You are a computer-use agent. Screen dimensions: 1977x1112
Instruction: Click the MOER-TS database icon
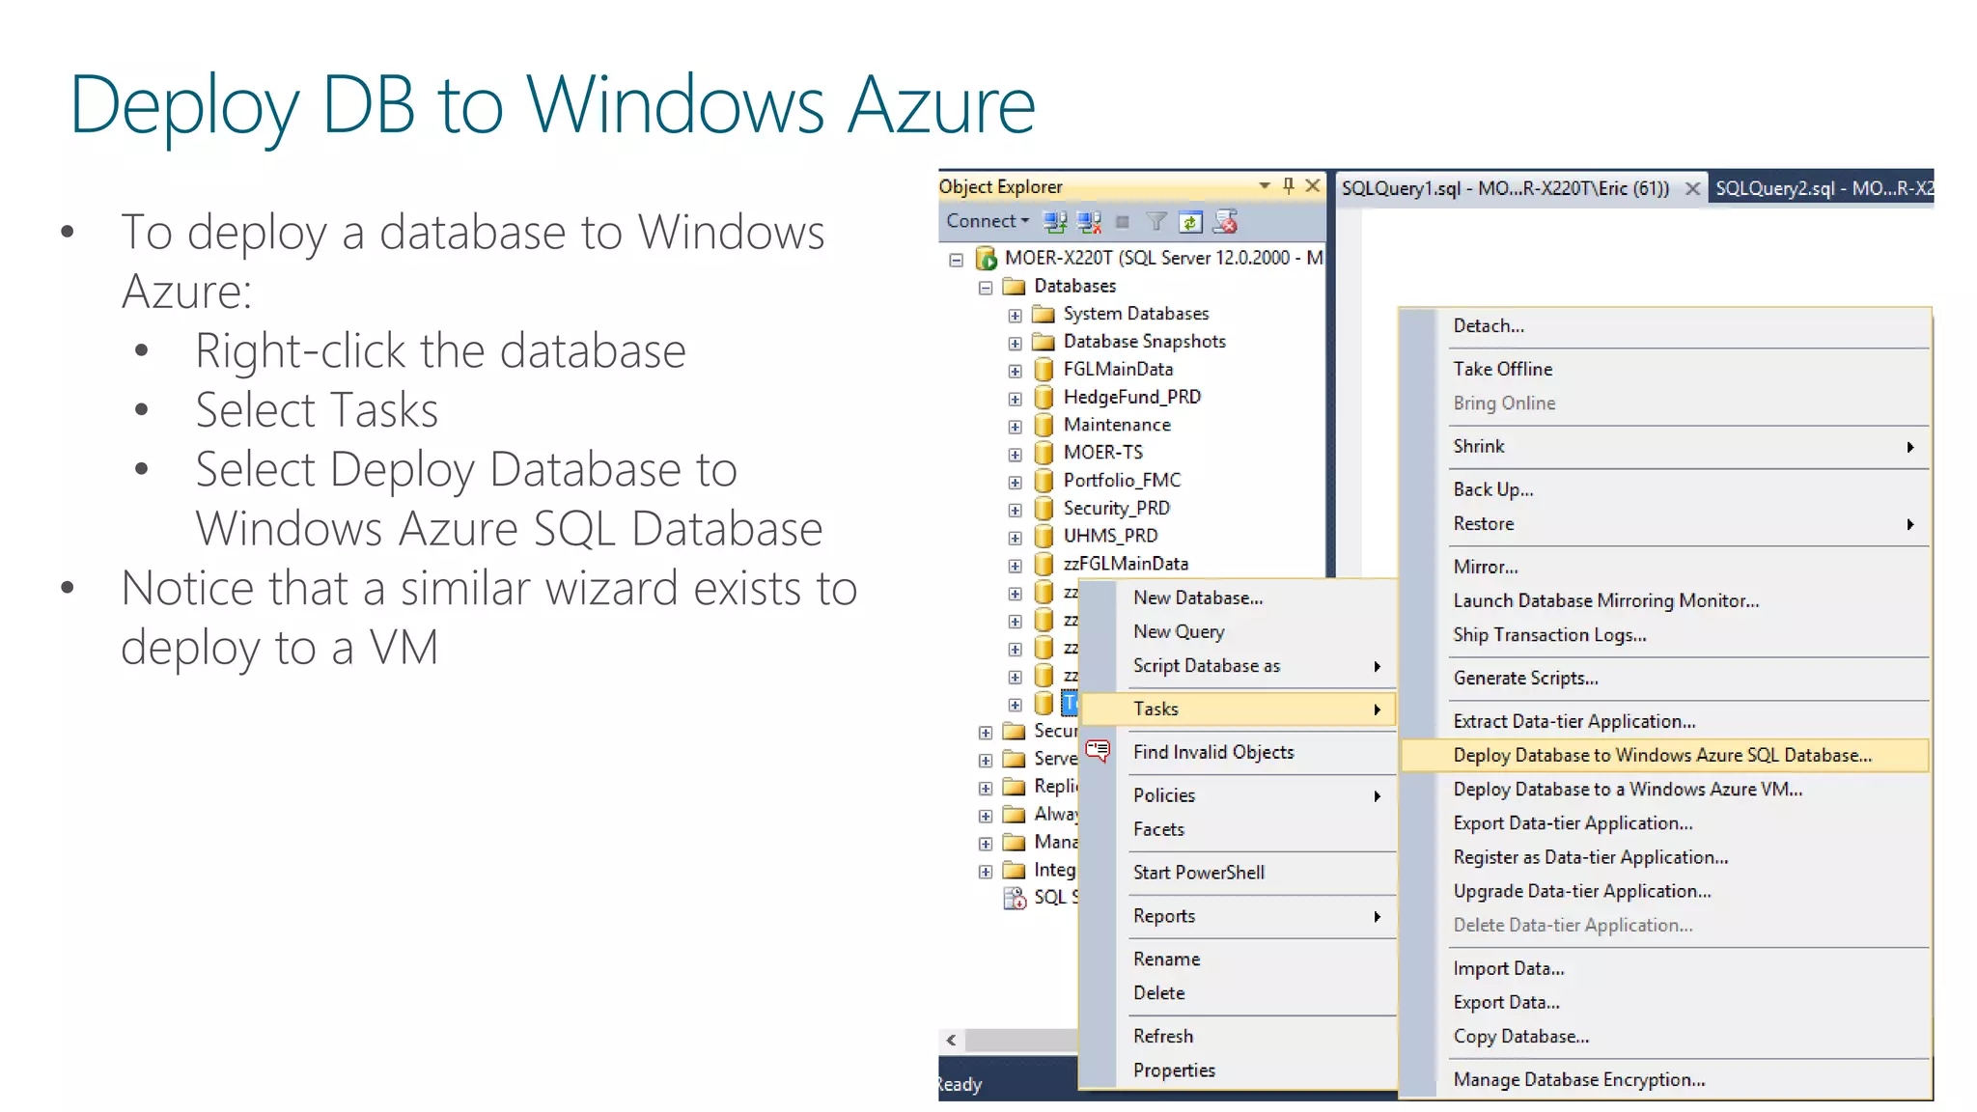1044,453
